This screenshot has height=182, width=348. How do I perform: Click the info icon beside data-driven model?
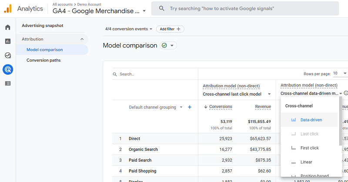pos(346,93)
